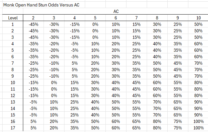Viewport: 208px width, 132px height.
Task: Select the 90% cell in the Level 14 row
Action: click(198, 108)
